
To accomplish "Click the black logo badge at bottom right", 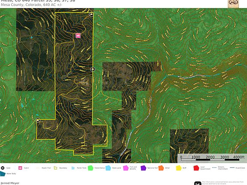I will [198, 183].
